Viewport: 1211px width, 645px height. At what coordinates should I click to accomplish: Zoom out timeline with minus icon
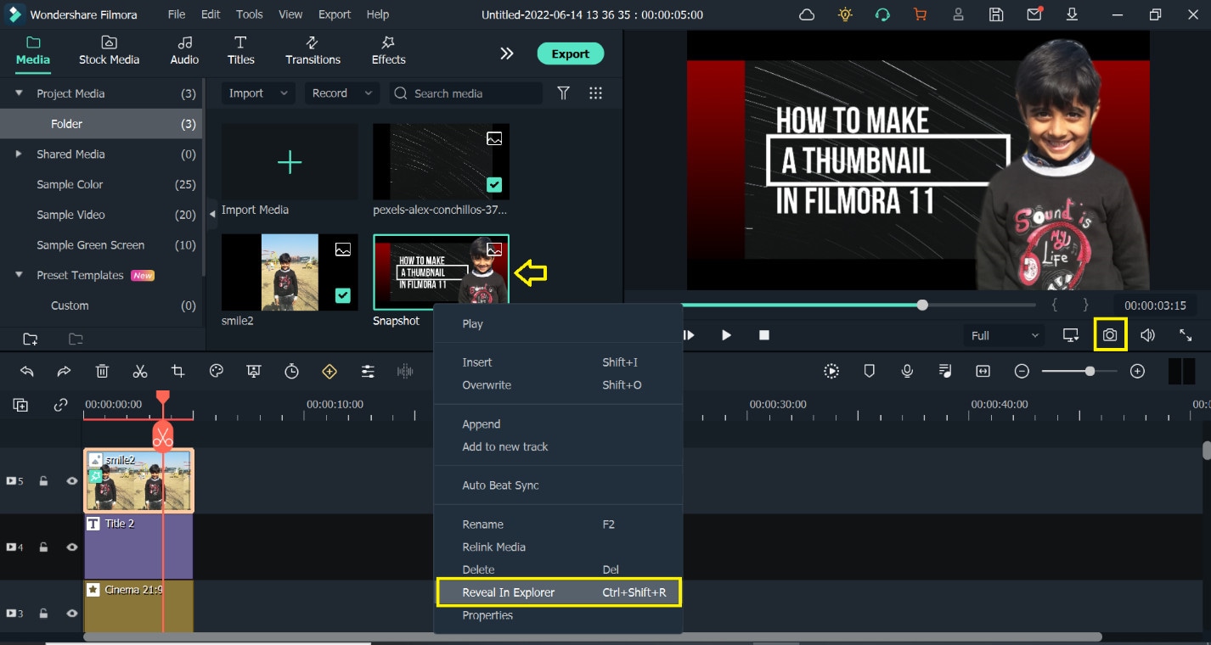click(x=1022, y=371)
